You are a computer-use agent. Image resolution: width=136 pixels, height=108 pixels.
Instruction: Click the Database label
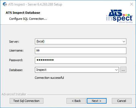pyautogui.click(x=16, y=70)
